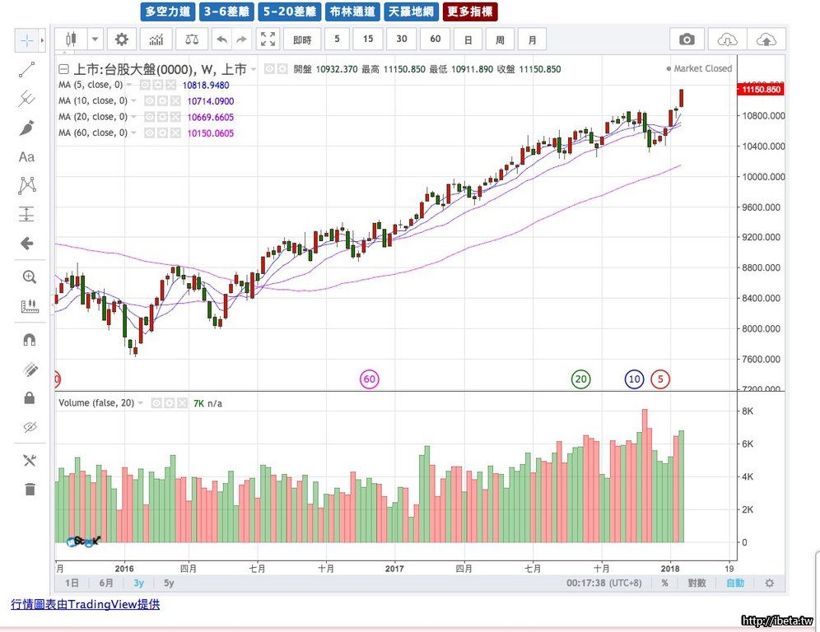Switch to the 5y time range
This screenshot has width=820, height=632.
click(x=169, y=583)
